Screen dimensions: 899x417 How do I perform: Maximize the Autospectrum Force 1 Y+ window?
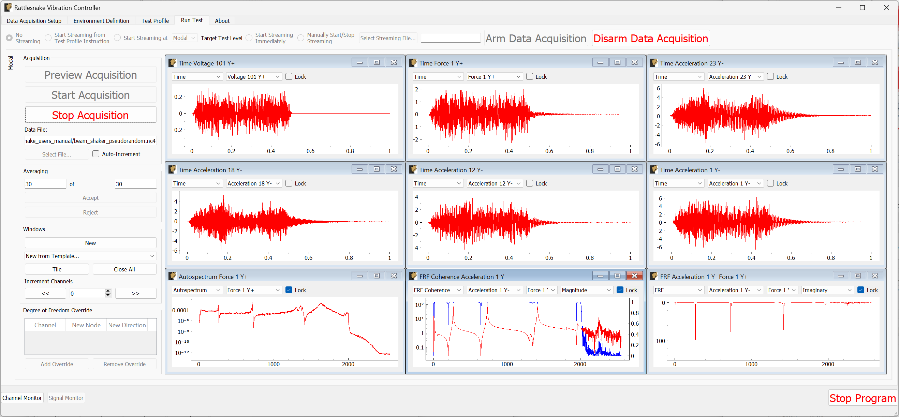(377, 275)
